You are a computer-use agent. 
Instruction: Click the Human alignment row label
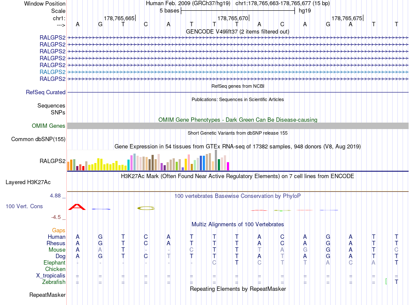coord(56,237)
